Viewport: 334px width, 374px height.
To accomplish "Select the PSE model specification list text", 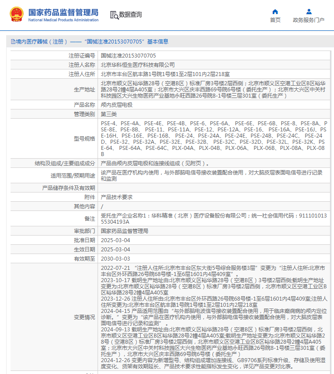I will coord(214,138).
